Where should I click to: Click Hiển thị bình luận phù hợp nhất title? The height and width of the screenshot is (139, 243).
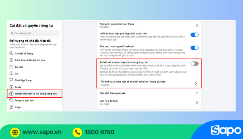click(x=123, y=34)
